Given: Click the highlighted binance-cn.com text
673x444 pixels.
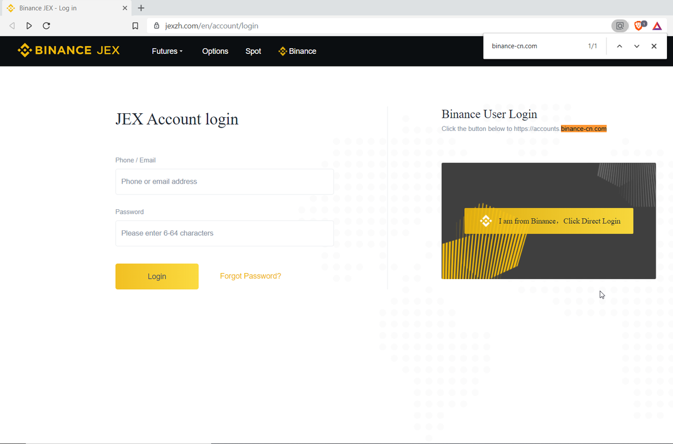Looking at the screenshot, I should (584, 129).
